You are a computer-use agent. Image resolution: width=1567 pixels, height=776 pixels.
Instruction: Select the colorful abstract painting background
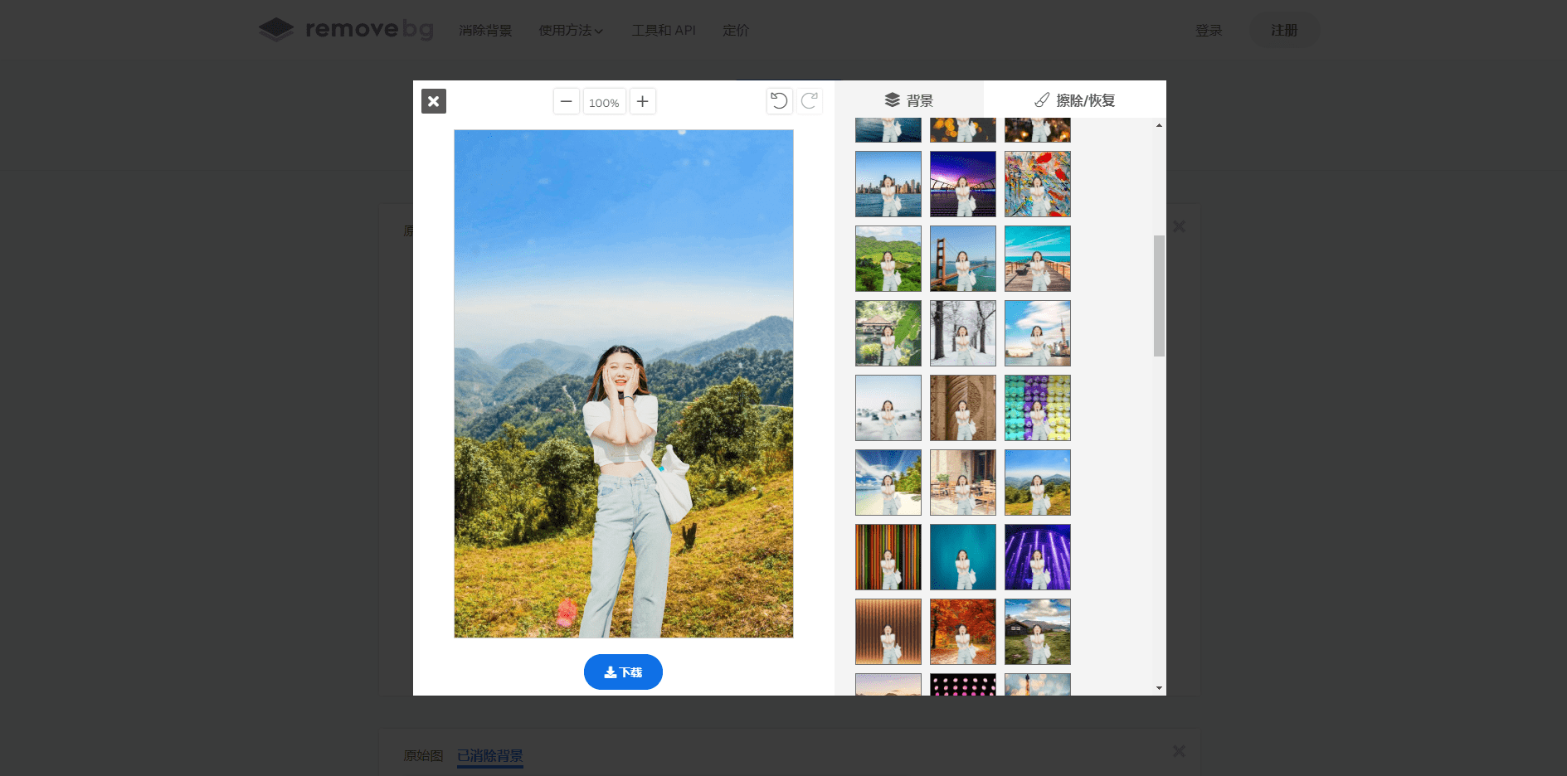click(1038, 184)
